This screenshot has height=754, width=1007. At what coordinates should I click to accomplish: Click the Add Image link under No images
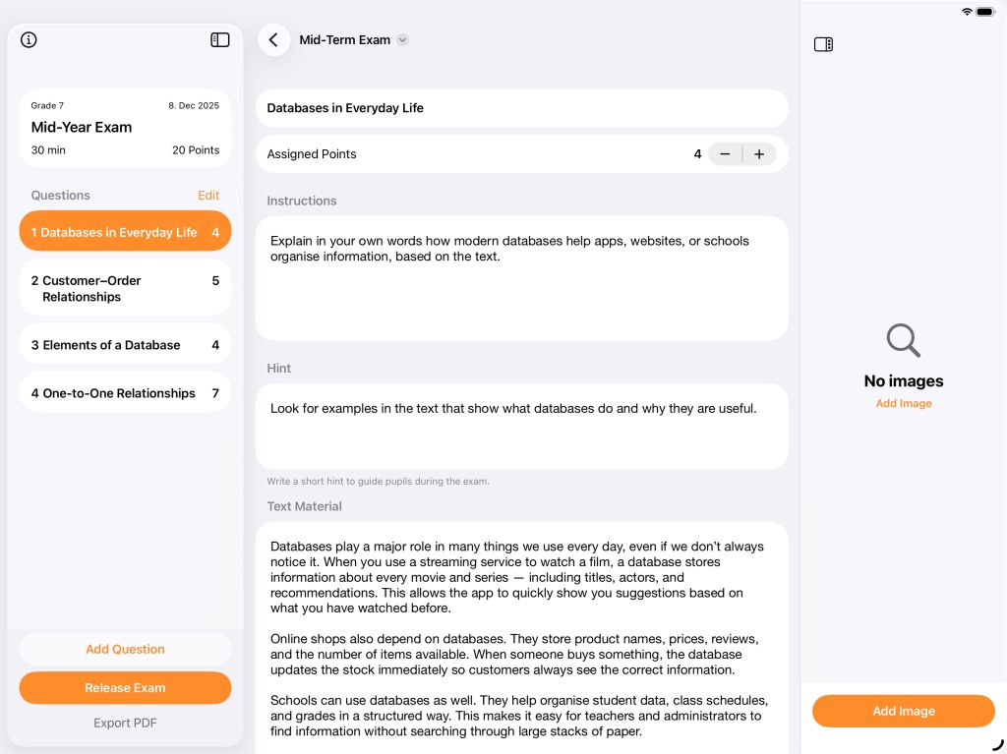903,404
